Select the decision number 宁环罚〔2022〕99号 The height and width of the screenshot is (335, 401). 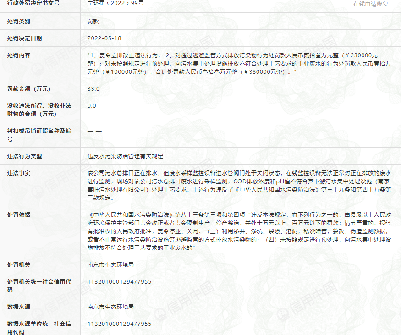click(115, 3)
